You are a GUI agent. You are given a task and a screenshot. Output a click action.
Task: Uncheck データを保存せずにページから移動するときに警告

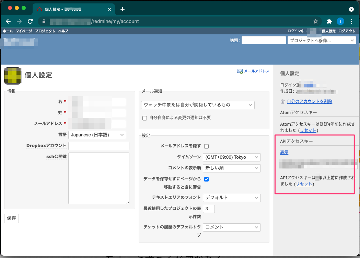206,179
